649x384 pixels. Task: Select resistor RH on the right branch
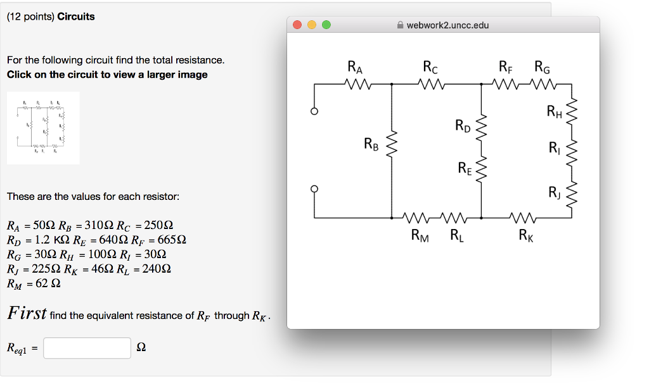tap(572, 111)
